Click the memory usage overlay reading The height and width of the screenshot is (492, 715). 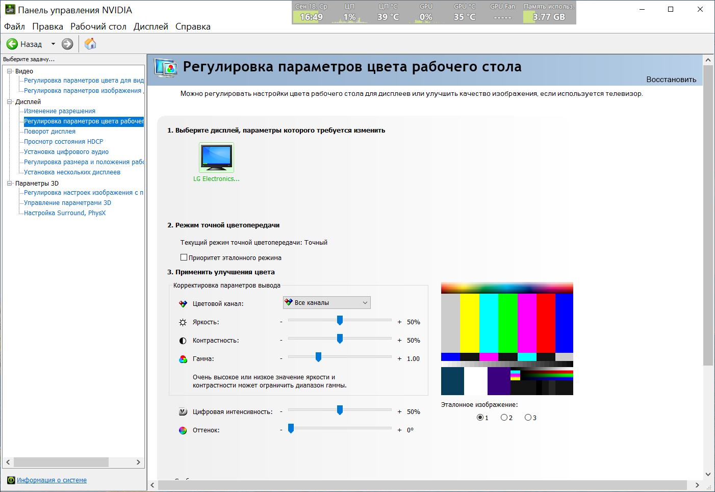coord(549,17)
